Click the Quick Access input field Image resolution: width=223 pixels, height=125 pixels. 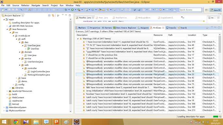pyautogui.click(x=190, y=10)
